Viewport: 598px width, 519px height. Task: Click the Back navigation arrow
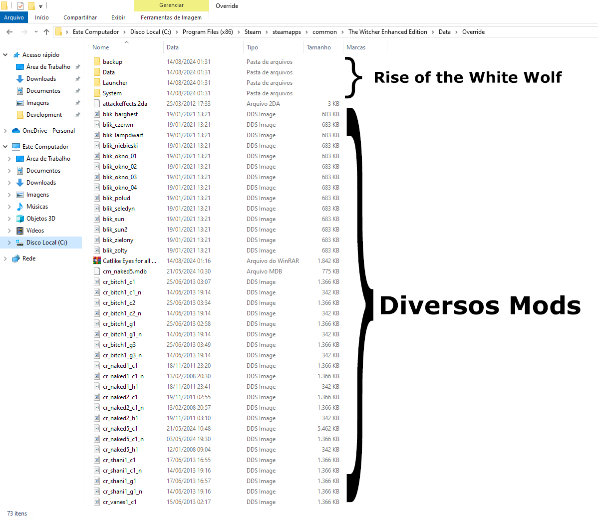(x=9, y=32)
